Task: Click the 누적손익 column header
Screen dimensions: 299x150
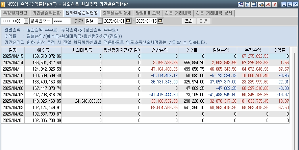Action: (253, 50)
